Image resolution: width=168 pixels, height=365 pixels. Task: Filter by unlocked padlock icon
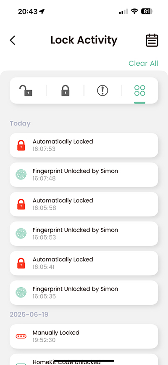pos(26,91)
